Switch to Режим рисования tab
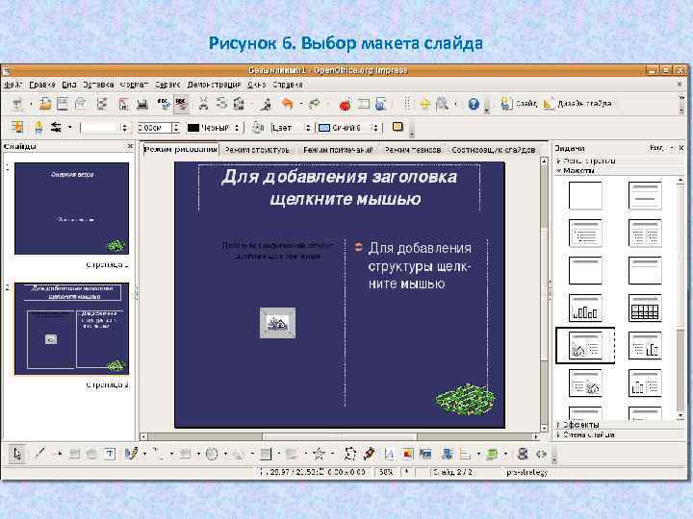This screenshot has width=693, height=519. [x=180, y=150]
